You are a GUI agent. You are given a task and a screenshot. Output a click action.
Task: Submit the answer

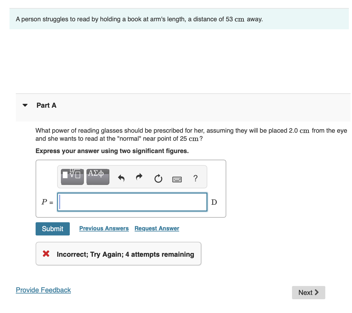pyautogui.click(x=53, y=229)
